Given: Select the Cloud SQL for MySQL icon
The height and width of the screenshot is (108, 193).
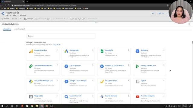Looking at the screenshot, I should tap(102, 66).
